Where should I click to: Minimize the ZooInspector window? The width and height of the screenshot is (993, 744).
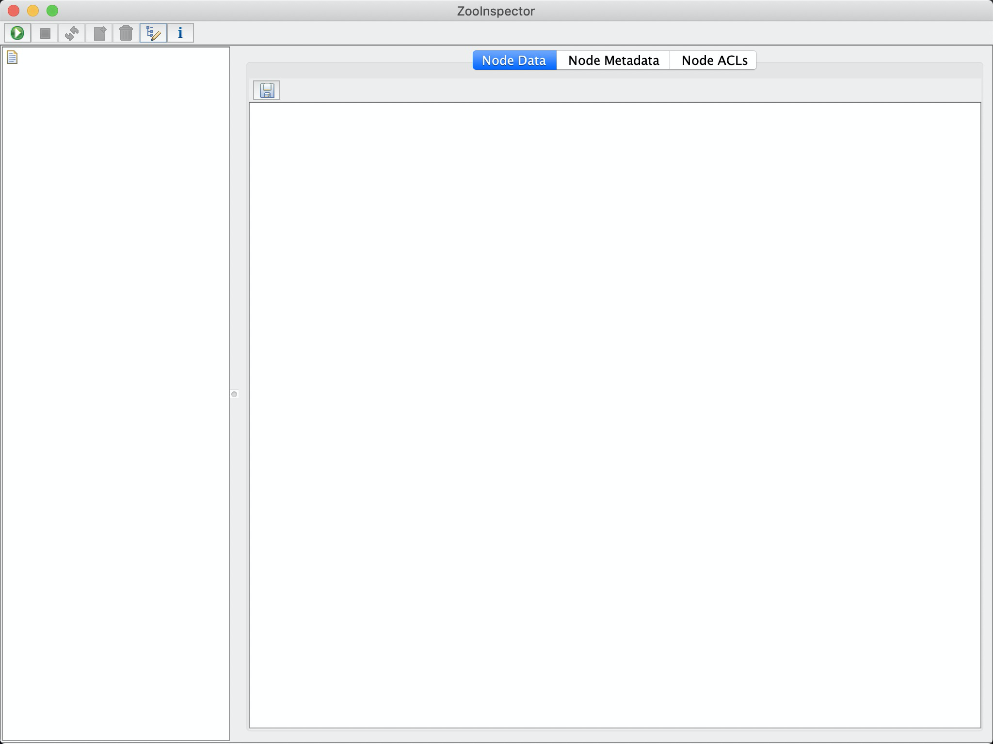33,11
